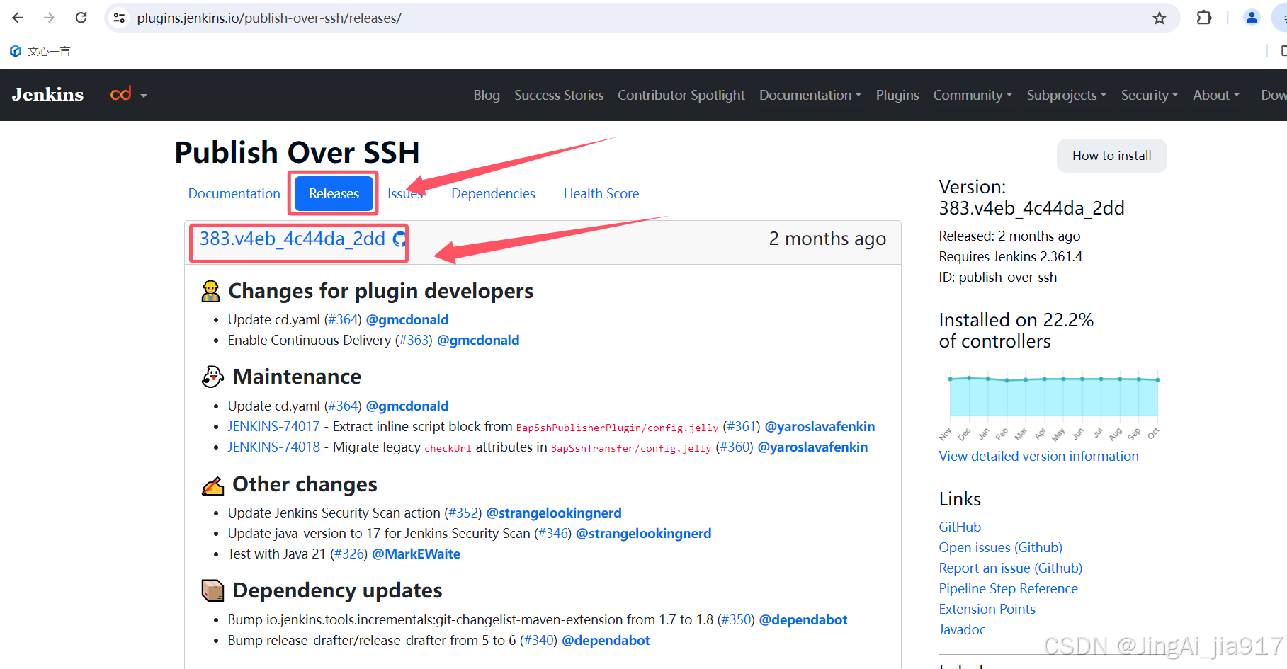Open pull request #361 link
The image size is (1287, 669).
click(742, 426)
